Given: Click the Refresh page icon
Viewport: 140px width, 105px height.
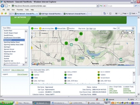Looking at the screenshot, I should 101,6.
